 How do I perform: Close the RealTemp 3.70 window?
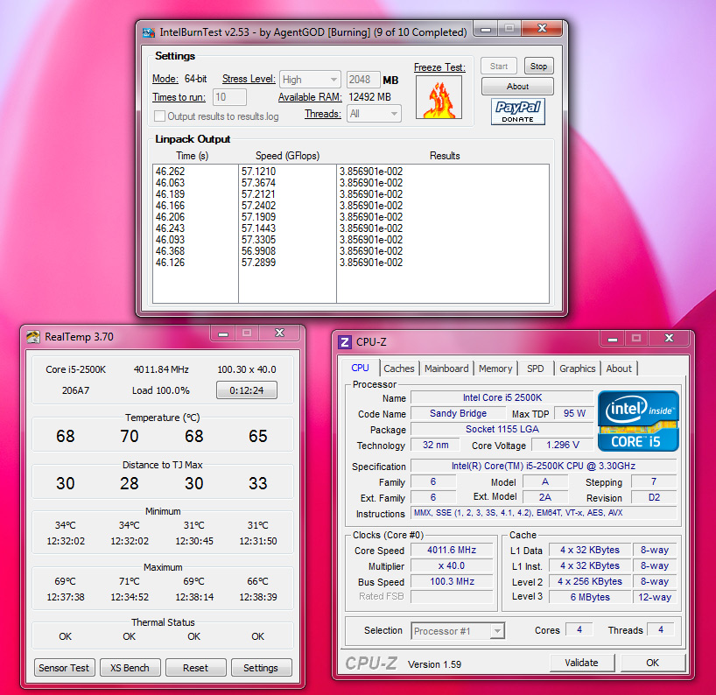pos(279,333)
